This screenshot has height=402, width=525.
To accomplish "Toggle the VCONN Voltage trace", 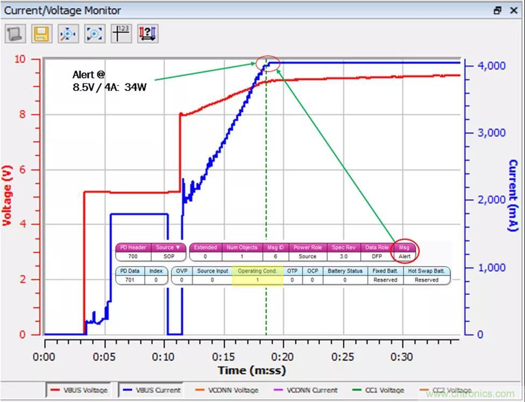I will pos(226,390).
